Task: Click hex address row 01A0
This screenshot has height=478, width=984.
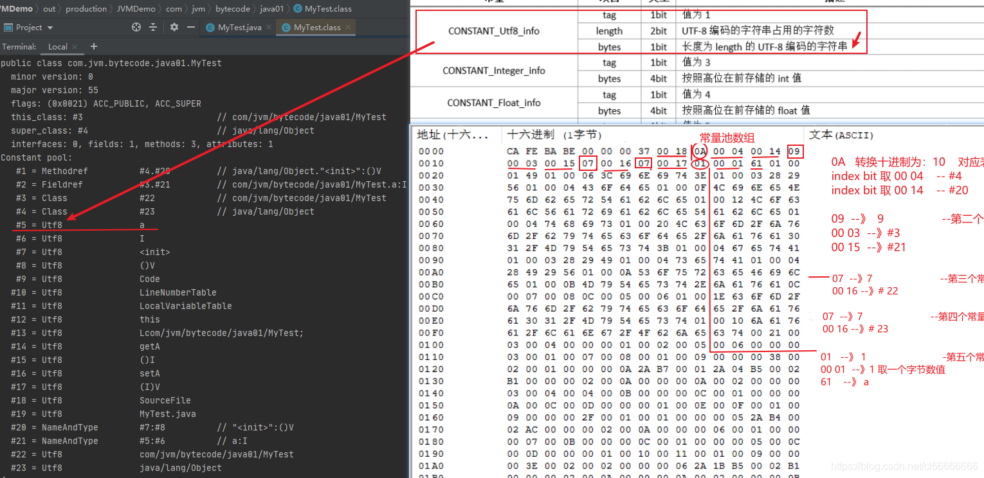Action: point(430,466)
